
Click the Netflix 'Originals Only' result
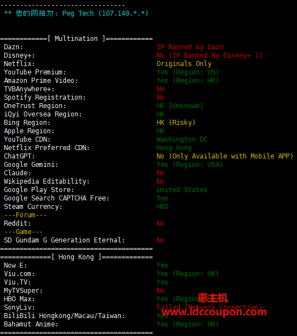[184, 64]
